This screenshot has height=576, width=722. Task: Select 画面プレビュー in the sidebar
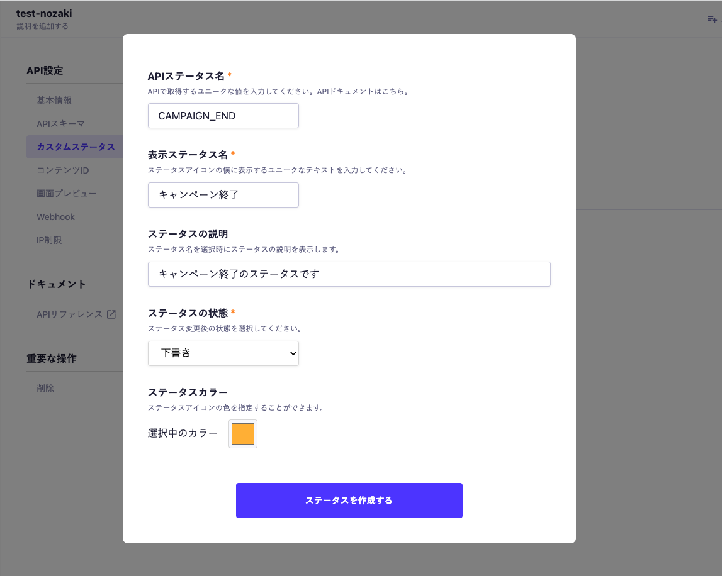click(x=67, y=194)
